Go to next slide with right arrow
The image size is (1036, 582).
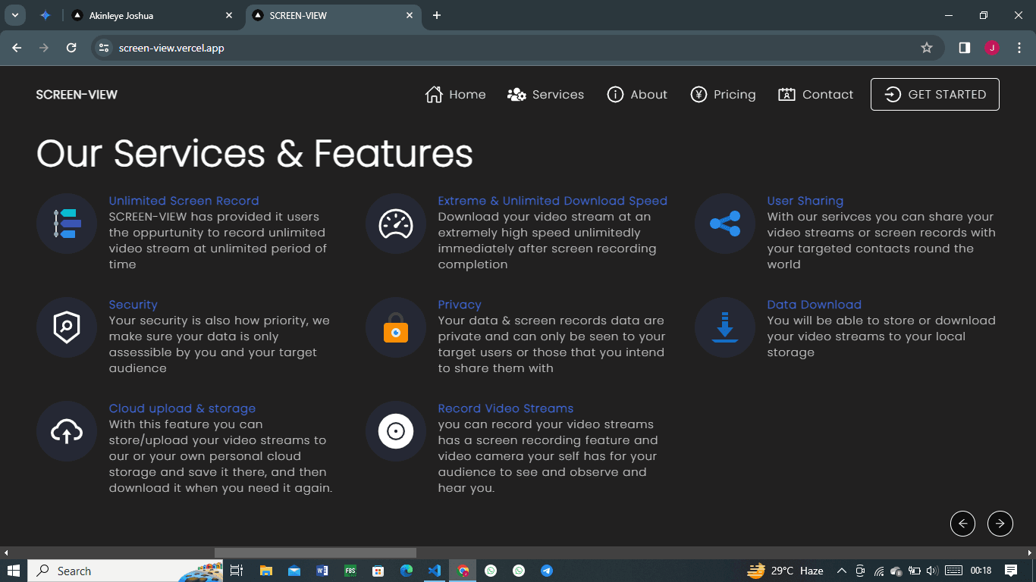pyautogui.click(x=1000, y=523)
